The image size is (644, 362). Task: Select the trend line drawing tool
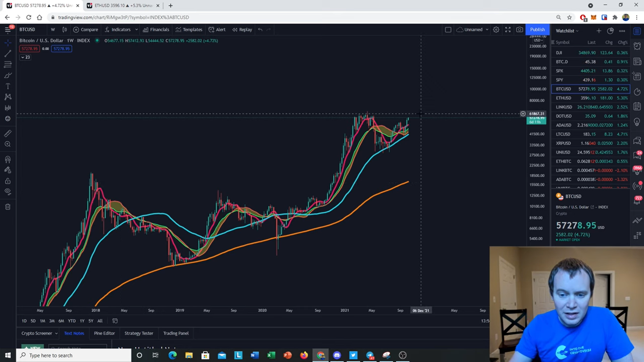pos(8,54)
